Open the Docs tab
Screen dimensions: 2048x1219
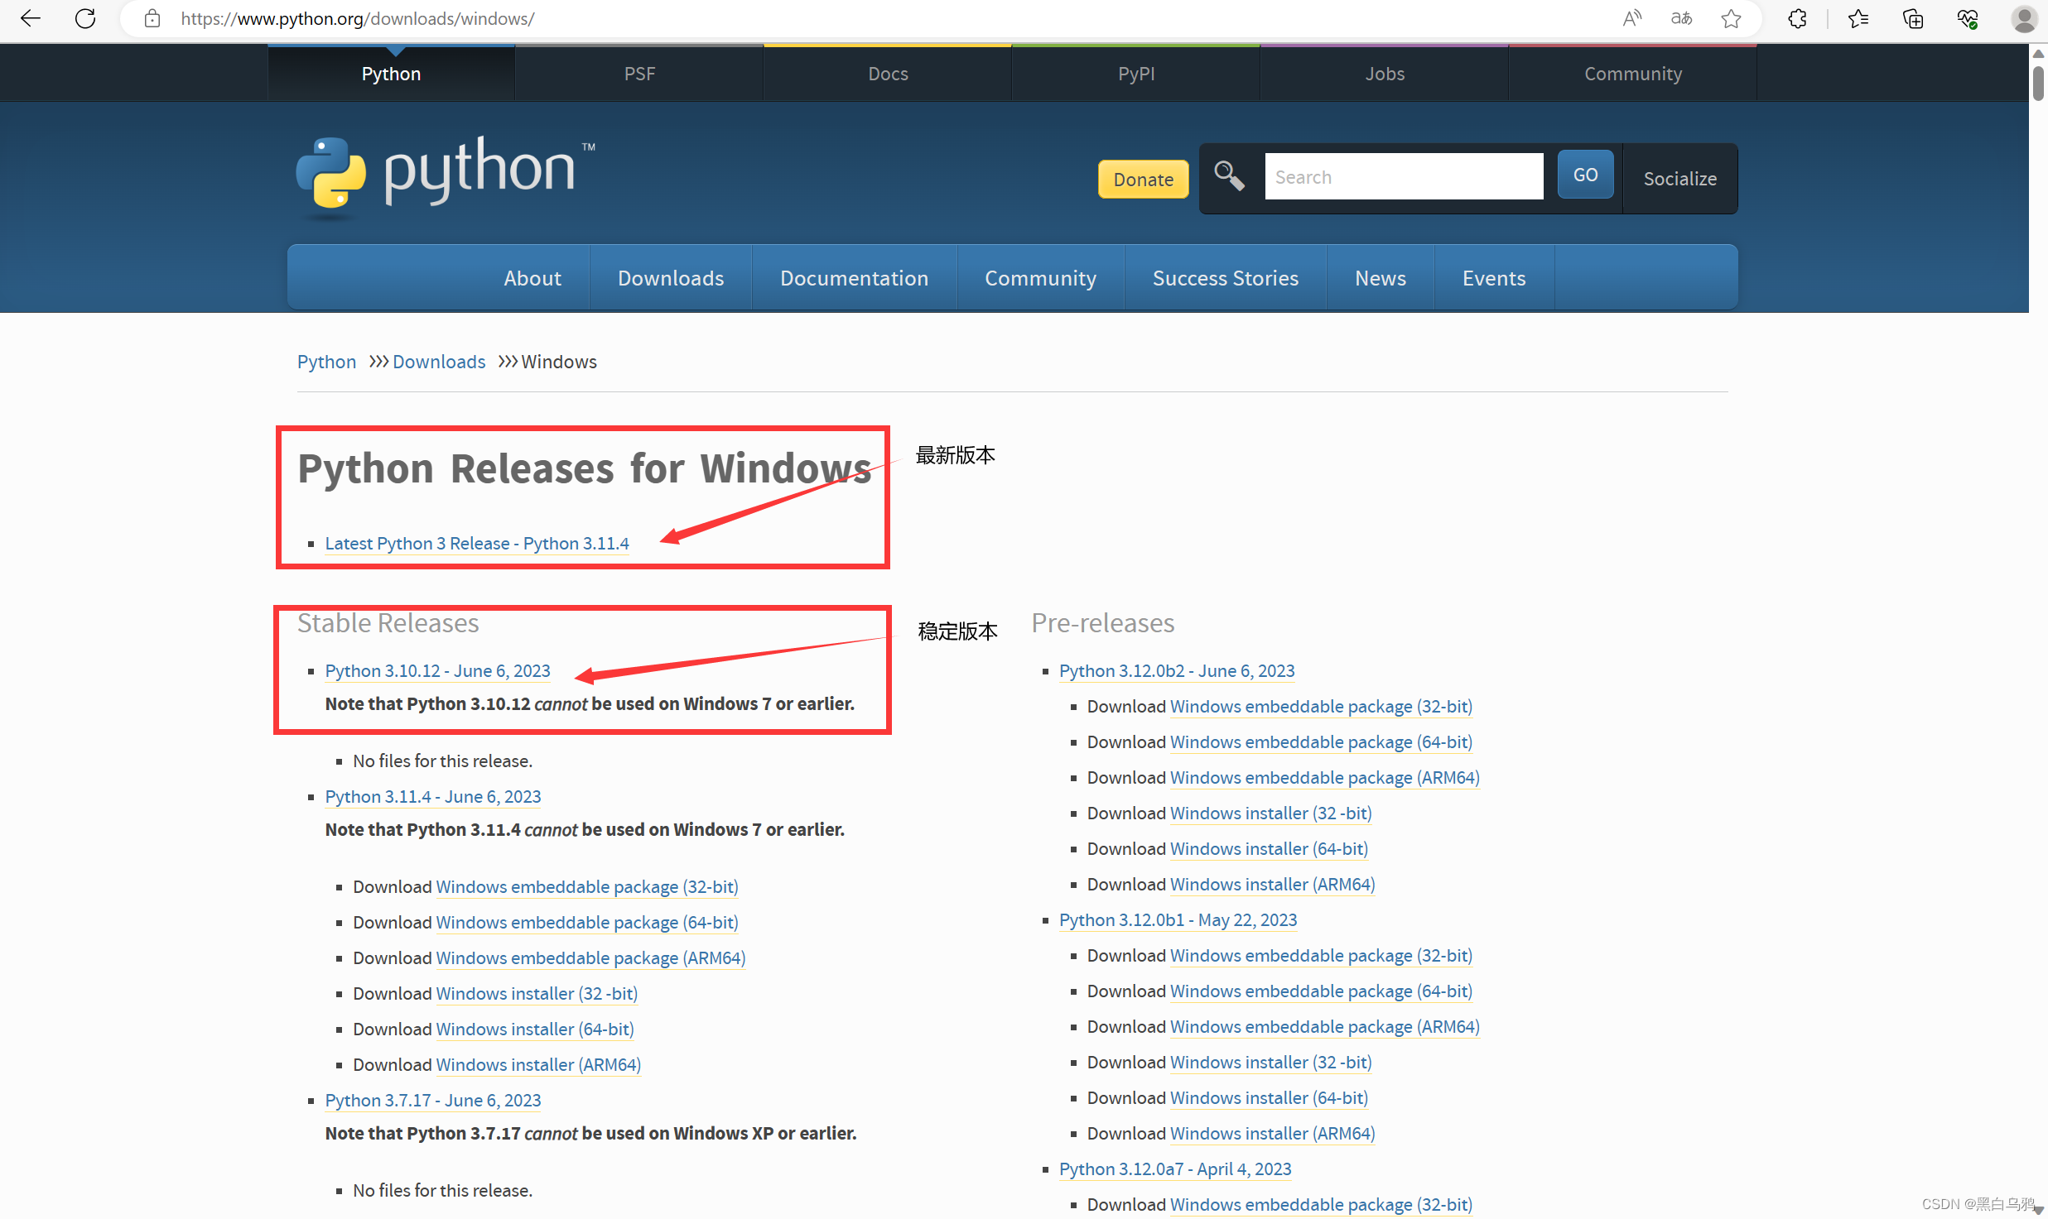[887, 73]
